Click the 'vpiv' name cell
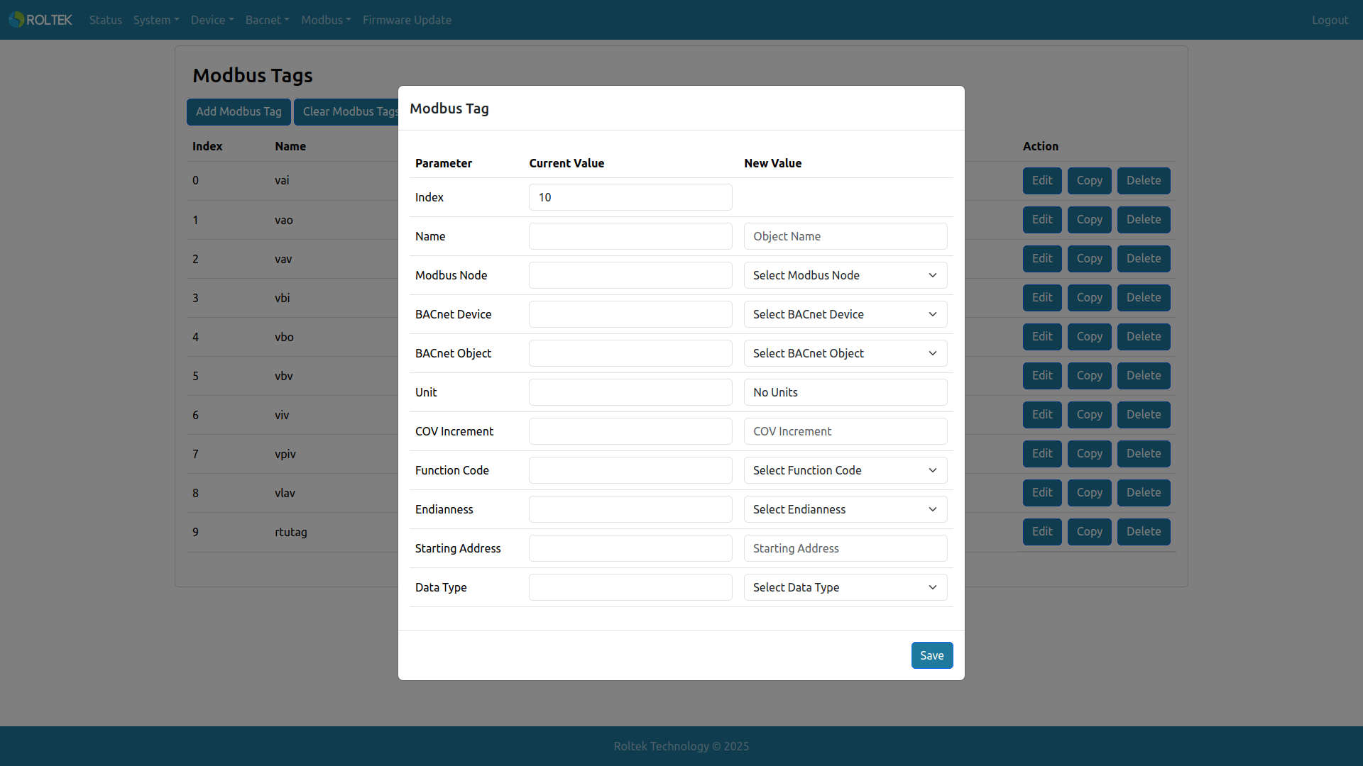This screenshot has width=1363, height=766. 285,454
